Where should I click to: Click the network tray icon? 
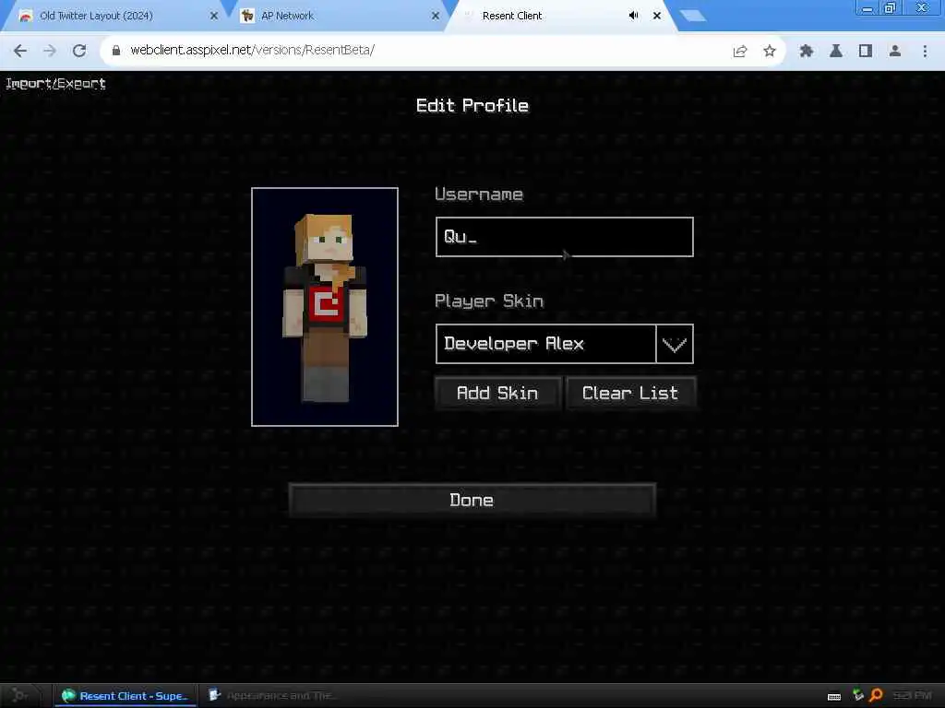857,695
